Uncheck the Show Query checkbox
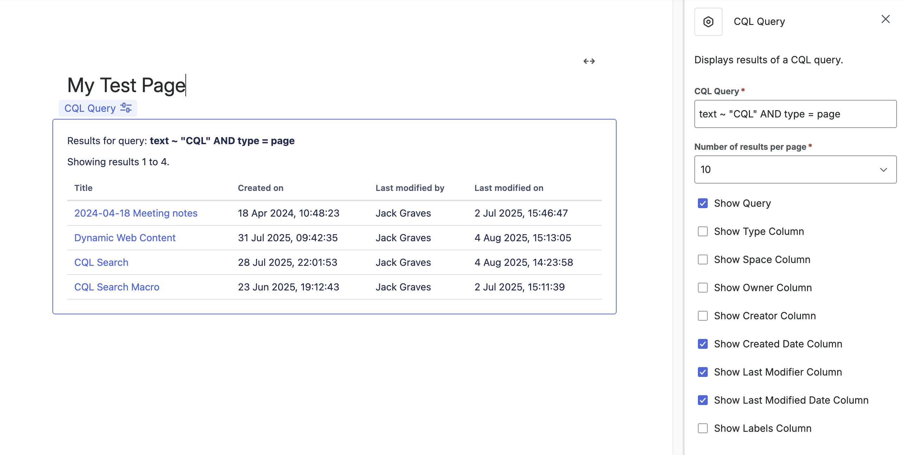 pyautogui.click(x=702, y=203)
